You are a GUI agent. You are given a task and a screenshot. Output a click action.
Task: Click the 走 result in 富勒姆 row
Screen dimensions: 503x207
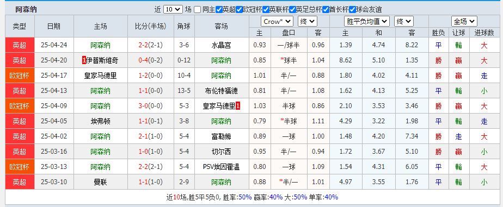click(459, 136)
